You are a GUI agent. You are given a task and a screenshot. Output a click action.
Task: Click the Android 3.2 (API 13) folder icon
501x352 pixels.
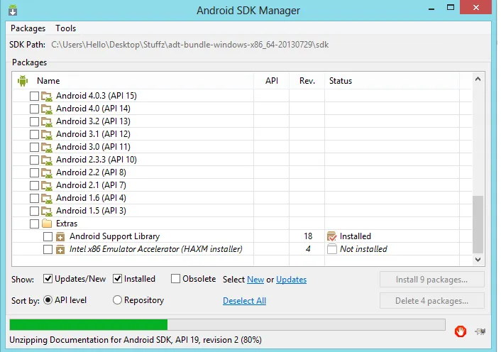(47, 121)
